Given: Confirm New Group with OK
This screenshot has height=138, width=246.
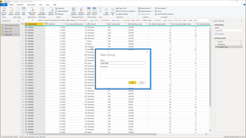Looking at the screenshot, I should [x=132, y=82].
